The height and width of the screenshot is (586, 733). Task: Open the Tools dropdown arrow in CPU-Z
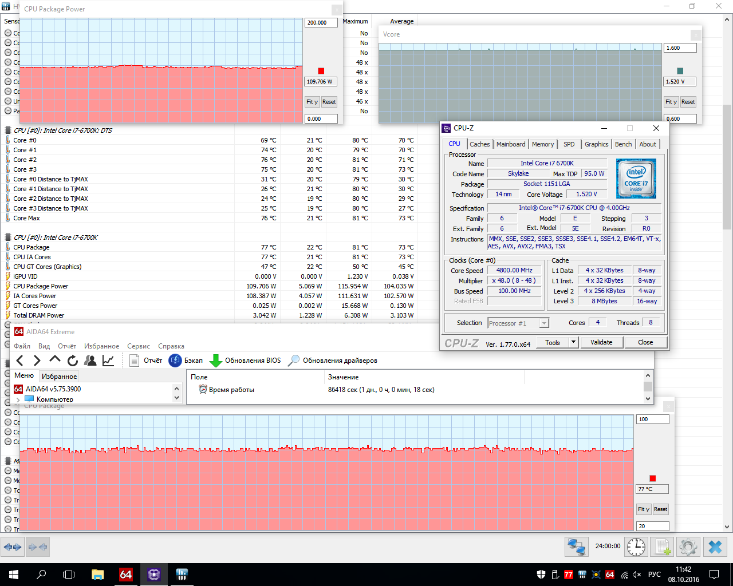pos(573,342)
